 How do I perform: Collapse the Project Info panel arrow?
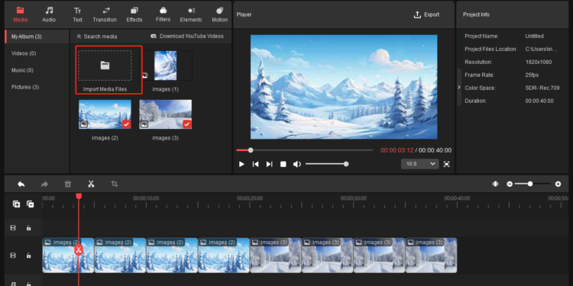coord(459,87)
